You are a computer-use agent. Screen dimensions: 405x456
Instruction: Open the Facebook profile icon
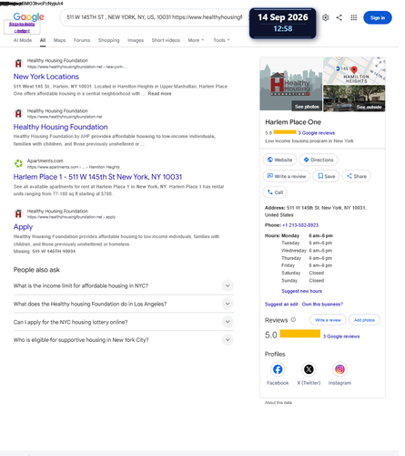click(x=278, y=369)
